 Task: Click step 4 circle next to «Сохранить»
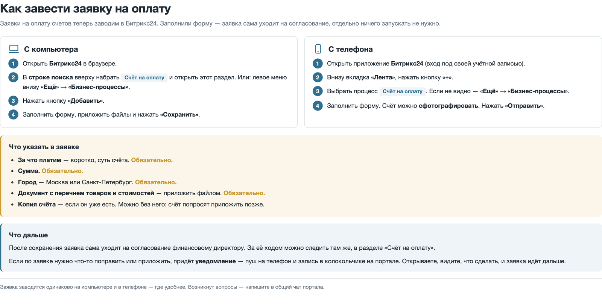(x=13, y=115)
